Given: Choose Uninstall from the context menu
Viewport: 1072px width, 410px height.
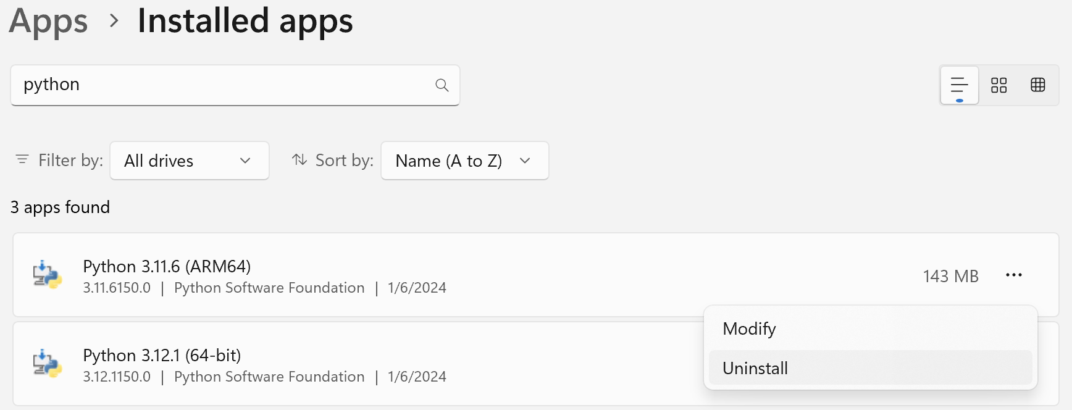Looking at the screenshot, I should click(x=755, y=369).
